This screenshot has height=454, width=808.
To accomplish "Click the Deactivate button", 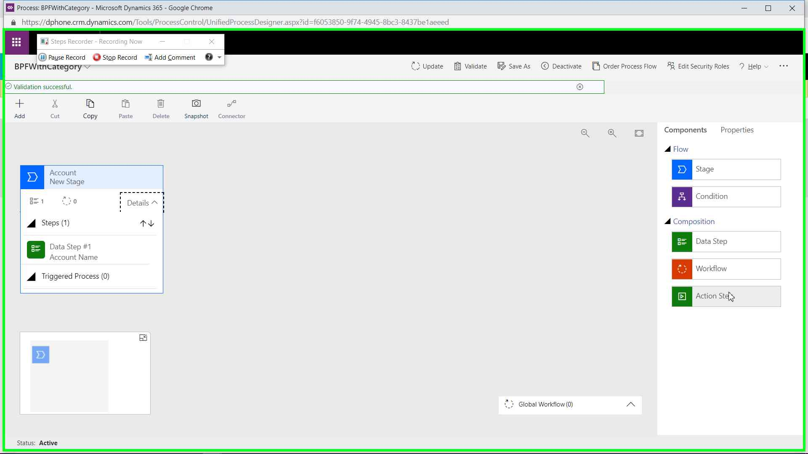I will click(561, 66).
